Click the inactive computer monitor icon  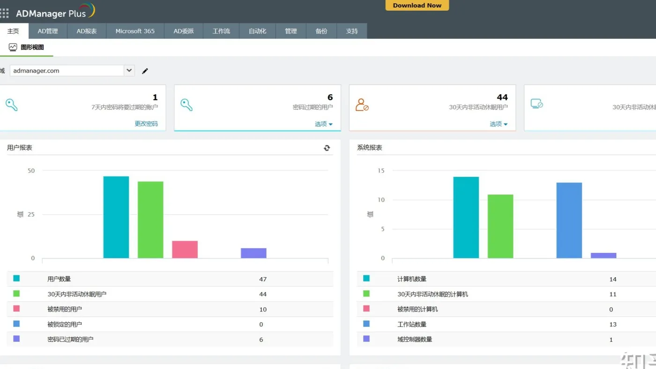(x=537, y=104)
